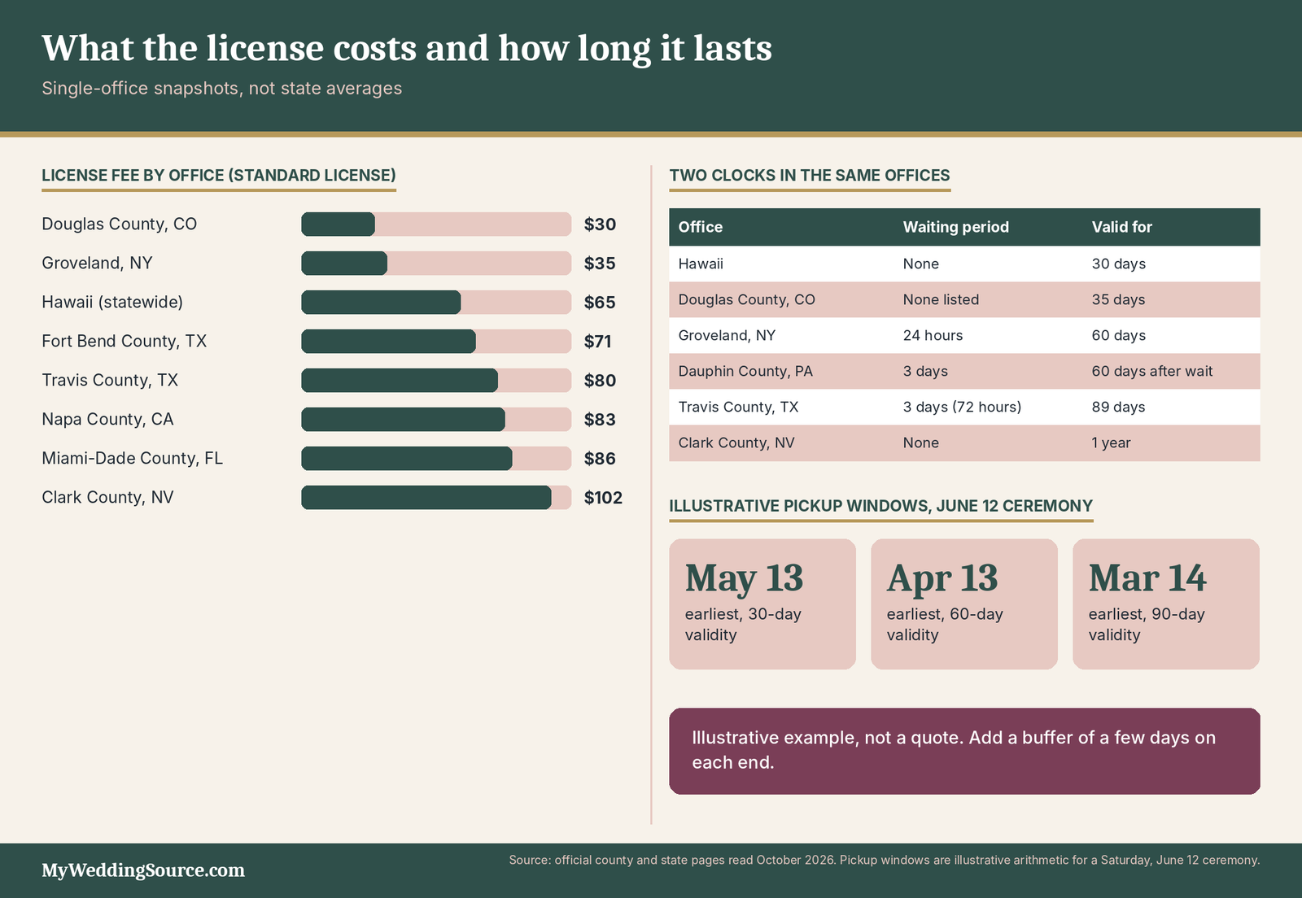Click the main title about license costs
1302x898 pixels.
click(407, 48)
